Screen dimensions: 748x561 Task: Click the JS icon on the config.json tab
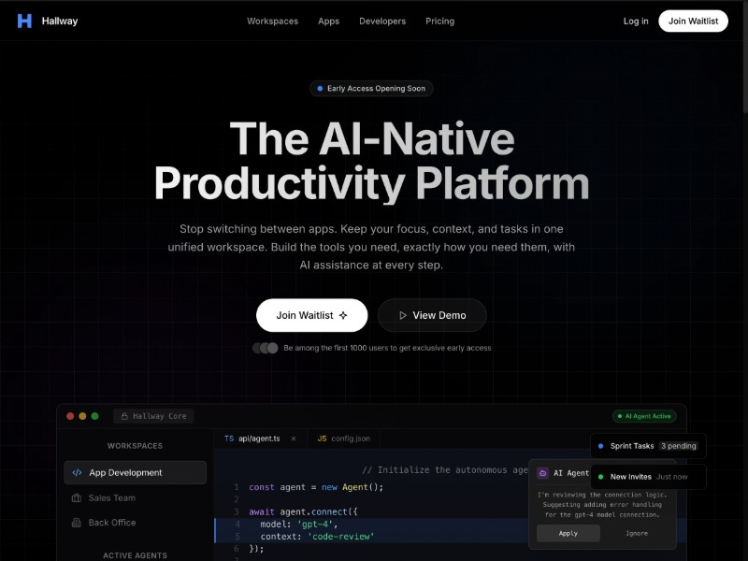point(322,438)
